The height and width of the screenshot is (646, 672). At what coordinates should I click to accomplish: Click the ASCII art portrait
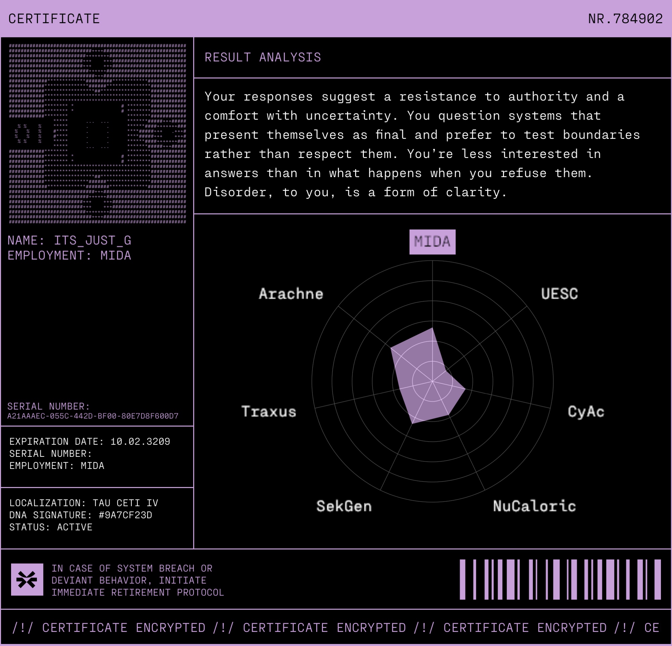(97, 134)
